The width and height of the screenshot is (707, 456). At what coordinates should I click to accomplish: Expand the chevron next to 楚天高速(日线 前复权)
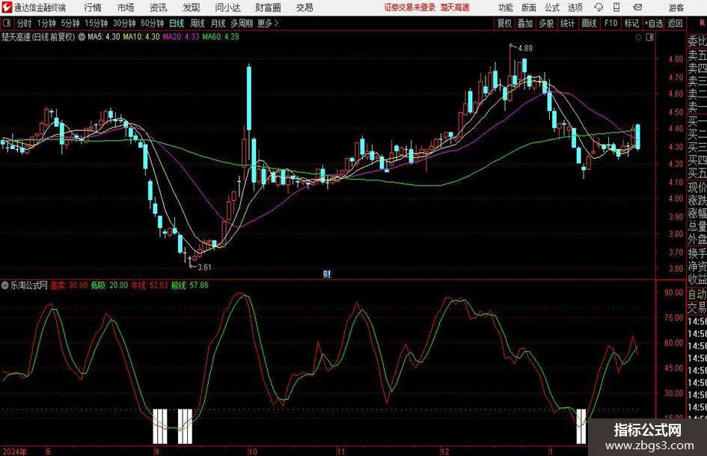82,37
